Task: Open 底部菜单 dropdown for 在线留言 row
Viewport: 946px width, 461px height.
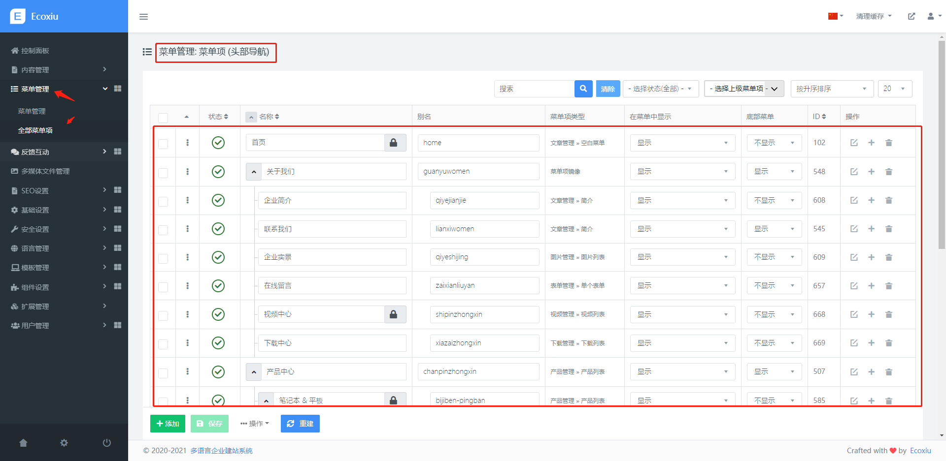Action: [x=774, y=286]
